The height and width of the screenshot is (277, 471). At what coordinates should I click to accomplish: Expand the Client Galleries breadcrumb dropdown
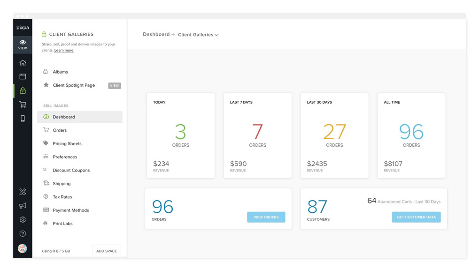point(198,35)
